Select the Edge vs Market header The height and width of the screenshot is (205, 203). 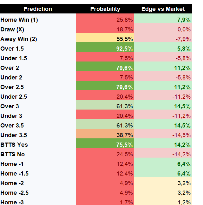(163, 9)
